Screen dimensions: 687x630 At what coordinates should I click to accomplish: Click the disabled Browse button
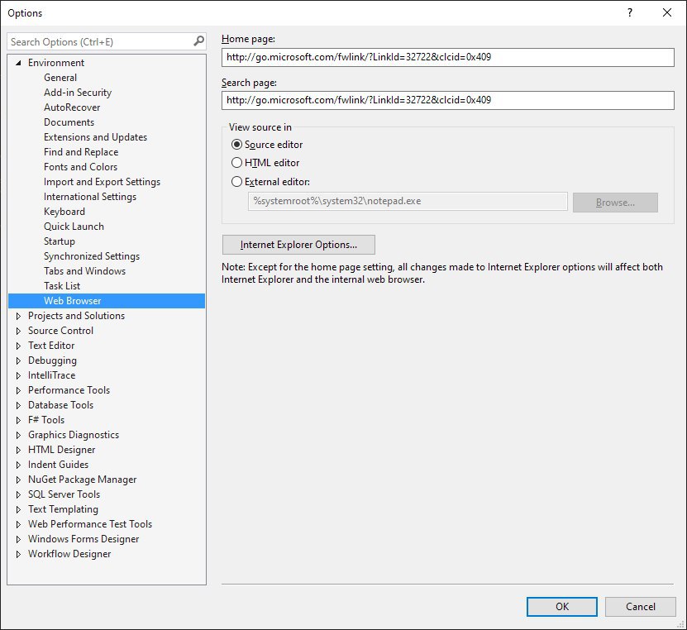615,203
